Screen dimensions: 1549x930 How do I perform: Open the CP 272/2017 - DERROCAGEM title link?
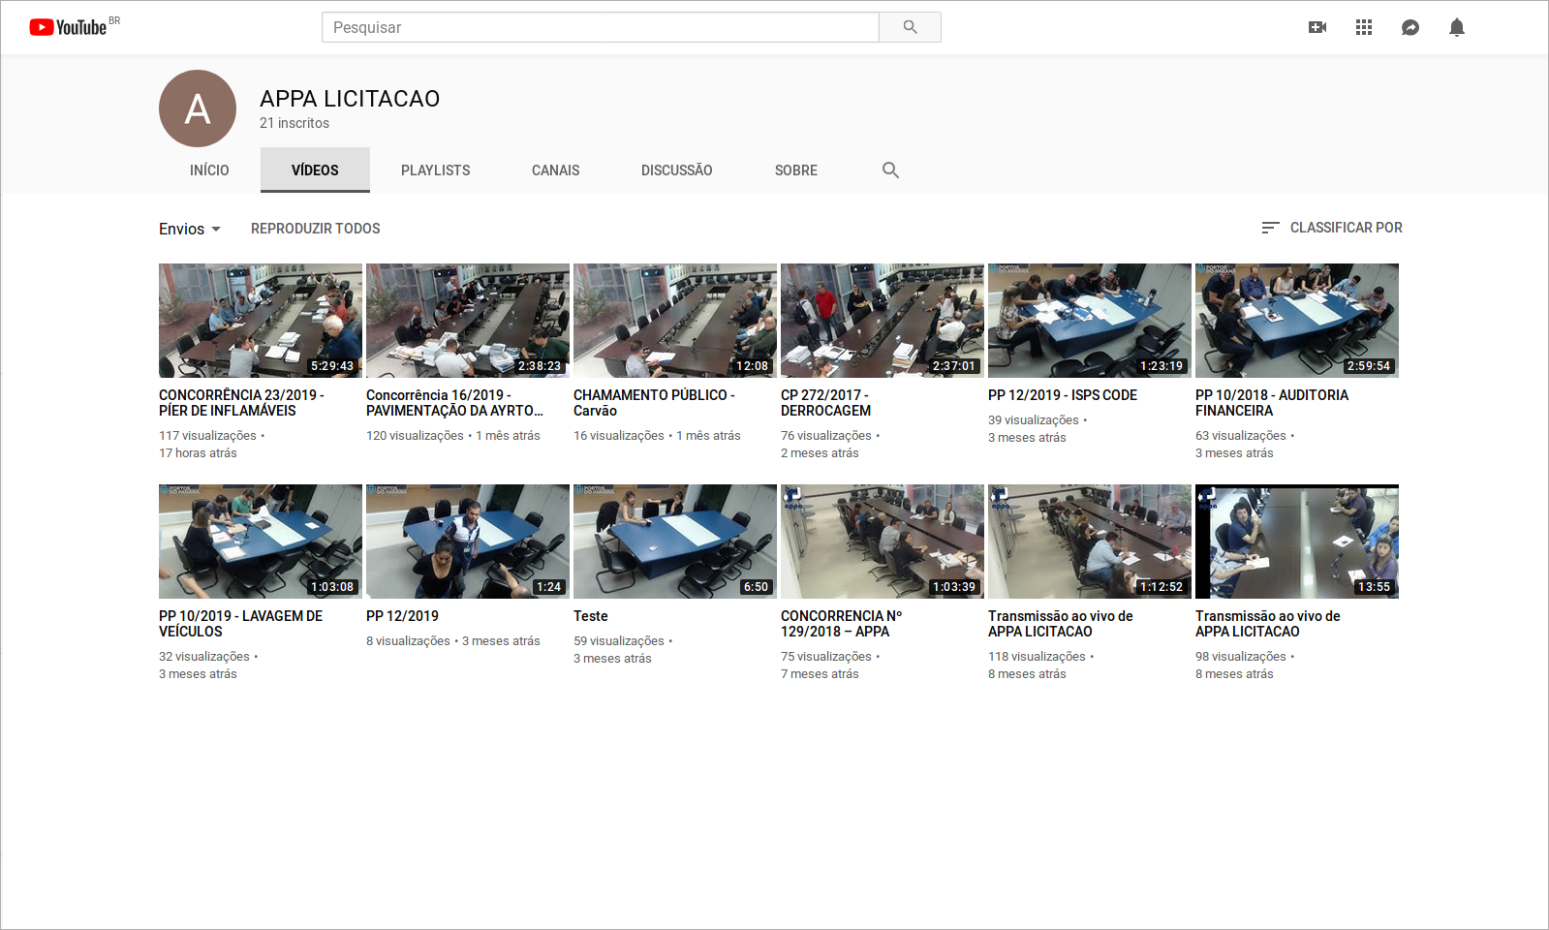click(x=825, y=403)
